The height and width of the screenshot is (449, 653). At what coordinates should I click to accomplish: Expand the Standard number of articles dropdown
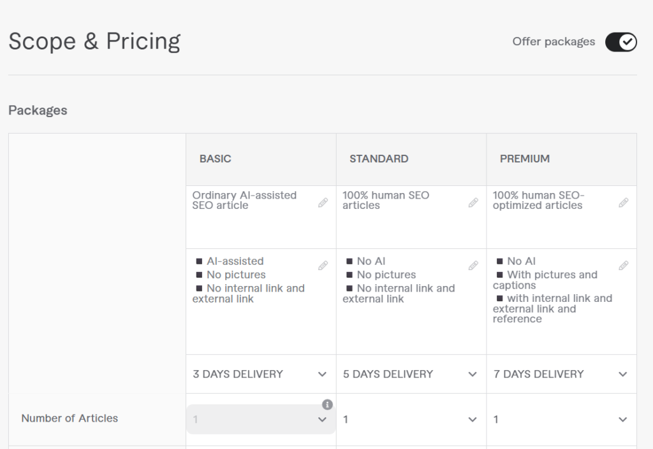point(472,420)
